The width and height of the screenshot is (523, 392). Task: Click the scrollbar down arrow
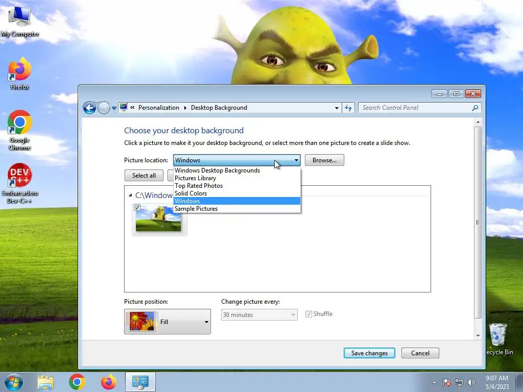point(478,335)
